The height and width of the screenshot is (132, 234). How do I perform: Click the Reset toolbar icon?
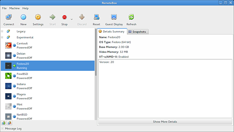[x=96, y=17]
